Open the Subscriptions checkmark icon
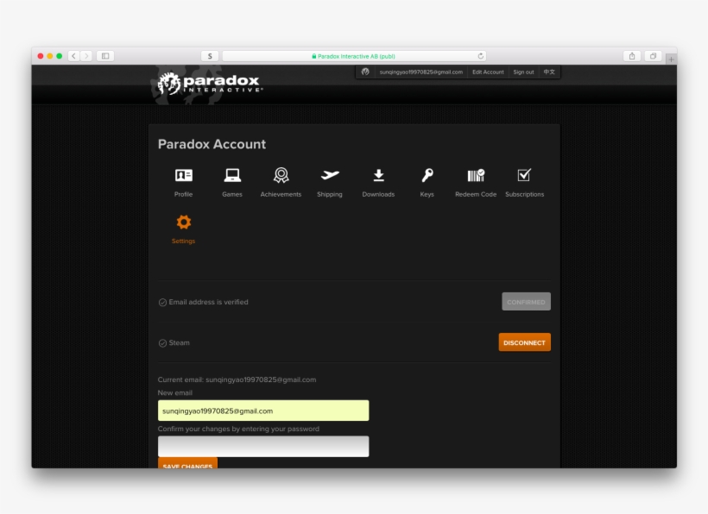Viewport: 708px width, 514px height. [524, 176]
